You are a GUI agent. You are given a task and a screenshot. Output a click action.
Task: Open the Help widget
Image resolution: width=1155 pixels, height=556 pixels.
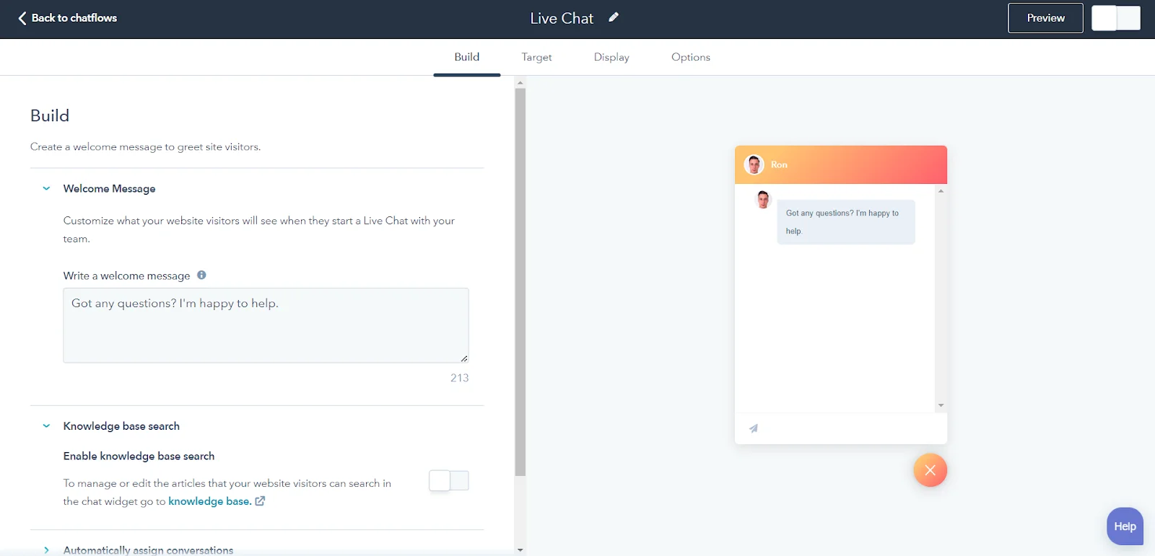click(1125, 526)
